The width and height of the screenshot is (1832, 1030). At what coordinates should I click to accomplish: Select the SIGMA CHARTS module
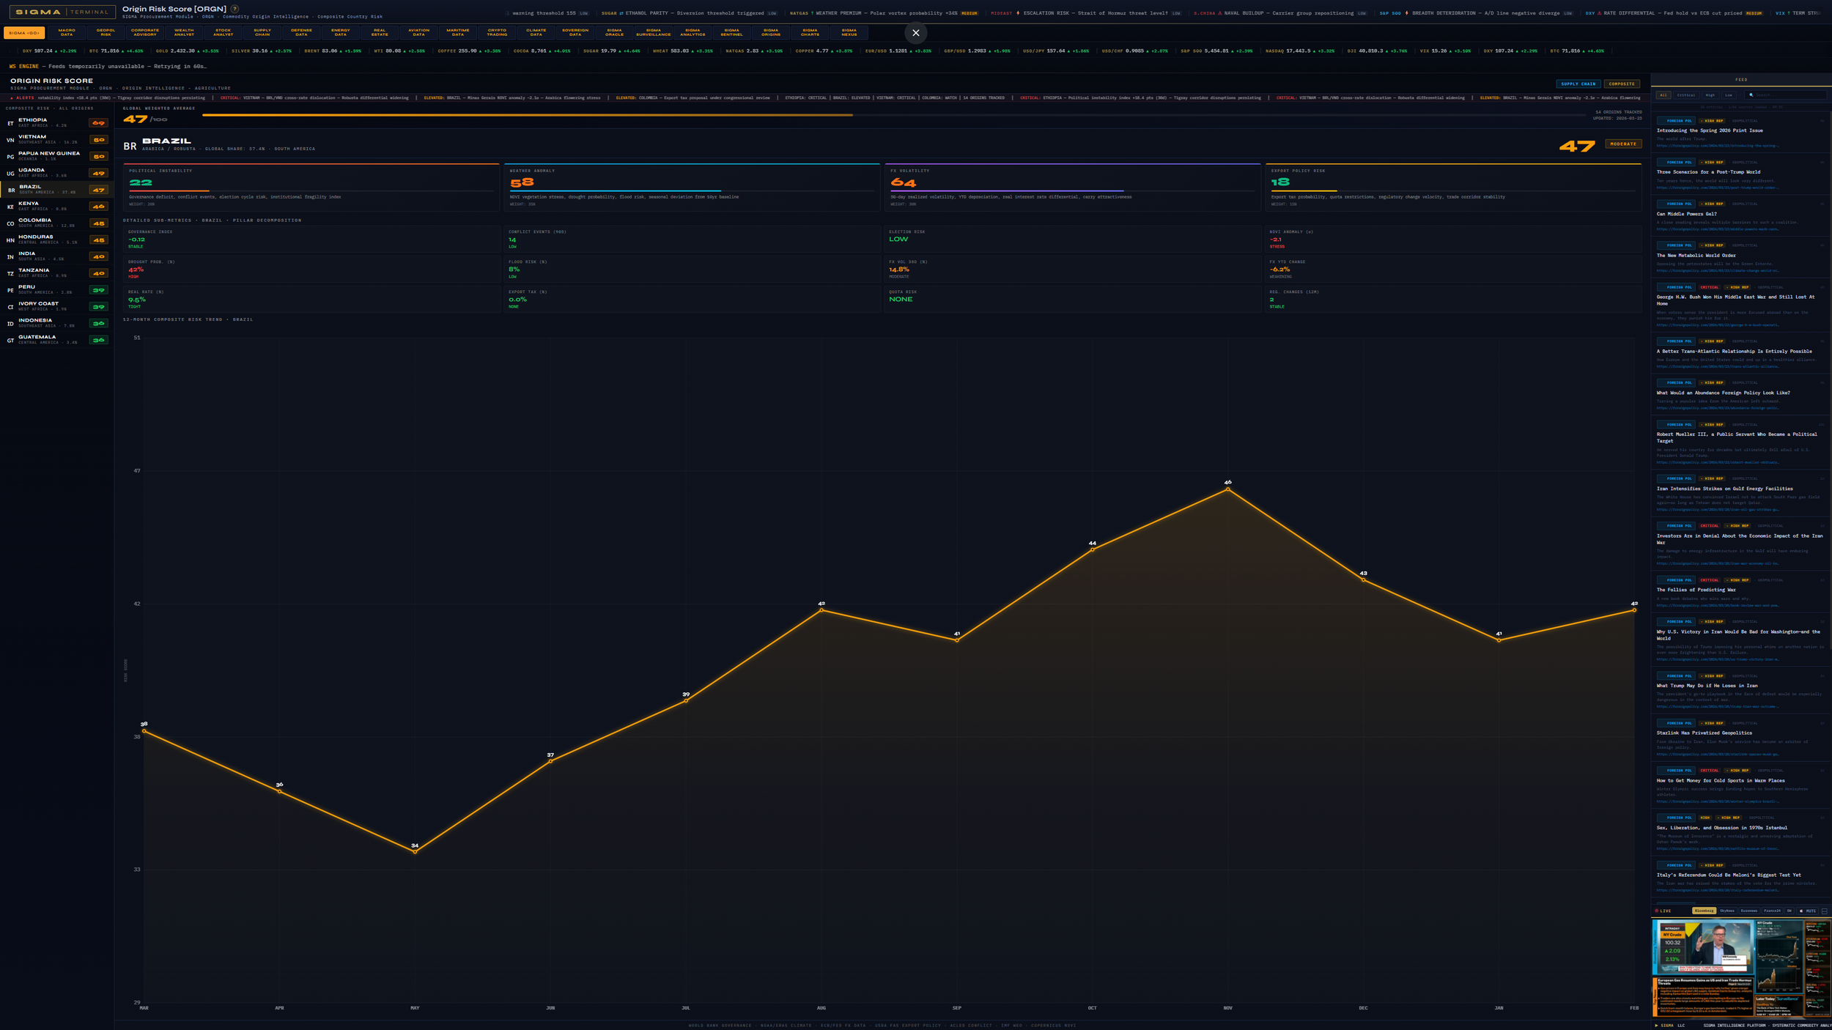point(810,32)
